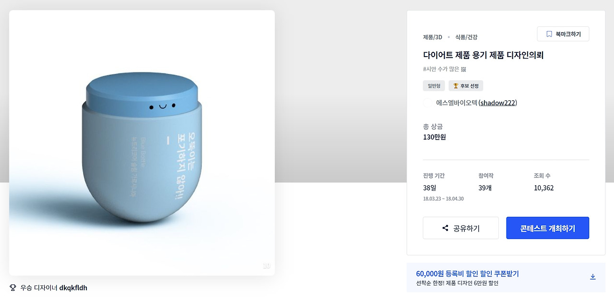Image resolution: width=614 pixels, height=297 pixels.
Task: Click the 60,000원 등록비 할인 쿠폰받기 banner
Action: coord(506,277)
